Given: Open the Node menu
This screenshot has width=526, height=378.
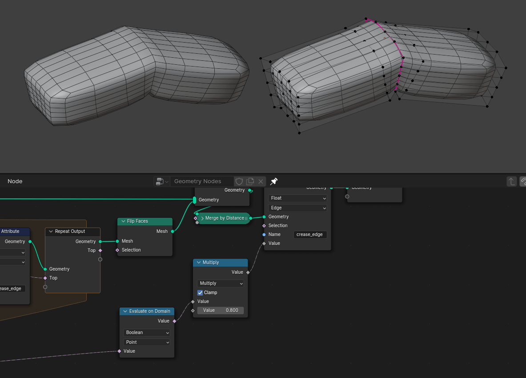Looking at the screenshot, I should click(x=15, y=181).
